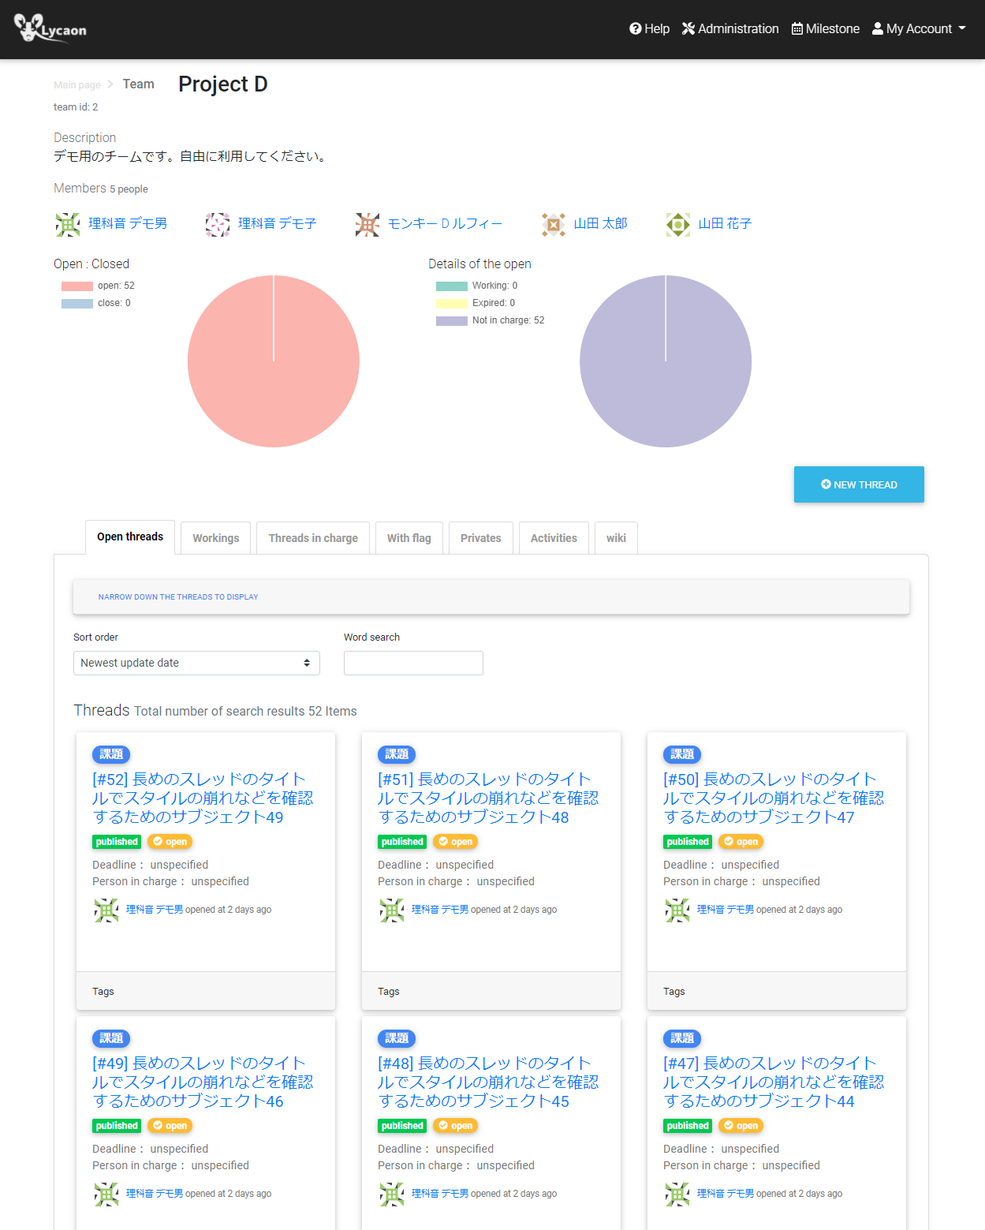This screenshot has width=985, height=1230.
Task: Select the Open threads tab
Action: (x=130, y=537)
